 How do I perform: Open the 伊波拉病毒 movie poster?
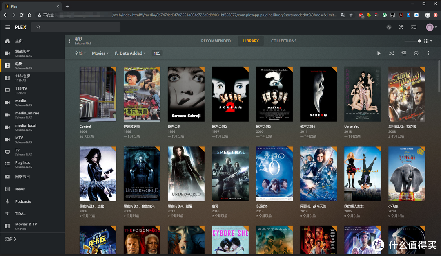pyautogui.click(x=142, y=94)
